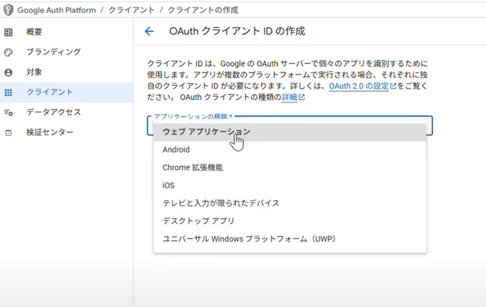The height and width of the screenshot is (307, 486).
Task: Click クライアントの作成 breadcrumb
Action: 203,10
